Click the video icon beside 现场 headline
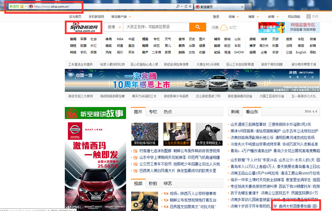Image resolution: width=332 pixels, height=211 pixels. 165,193
